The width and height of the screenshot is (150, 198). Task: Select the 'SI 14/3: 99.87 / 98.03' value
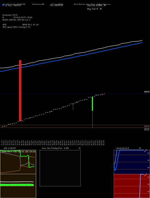[x=24, y=17]
